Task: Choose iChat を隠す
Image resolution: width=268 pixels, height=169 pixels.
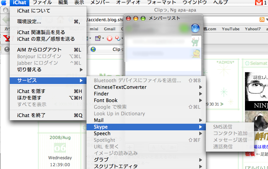Action: click(48, 91)
